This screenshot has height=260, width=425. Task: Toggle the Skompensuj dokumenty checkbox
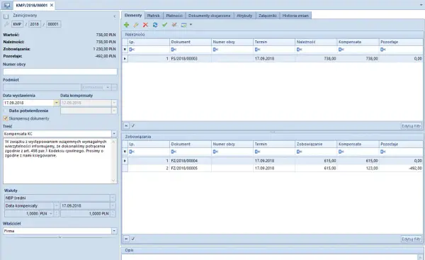click(x=5, y=118)
